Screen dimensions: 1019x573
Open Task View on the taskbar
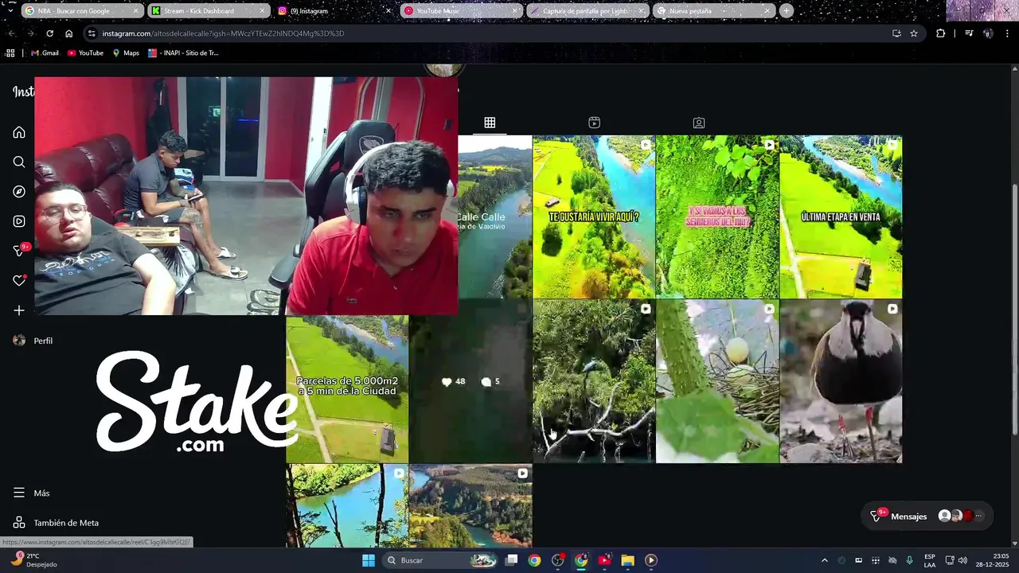tap(512, 560)
